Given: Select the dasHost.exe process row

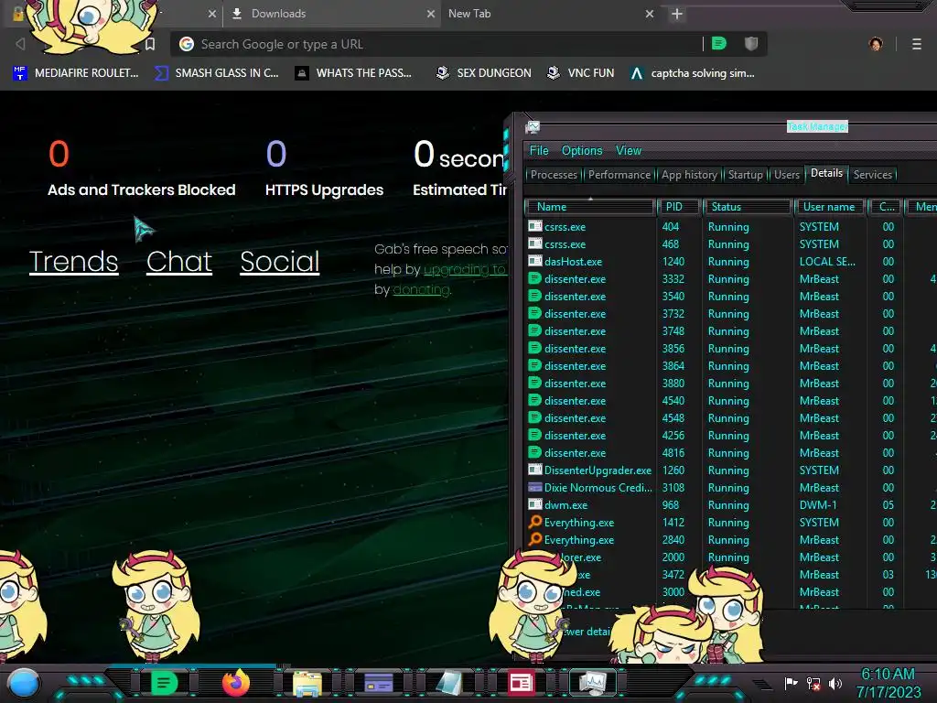Looking at the screenshot, I should [730, 261].
